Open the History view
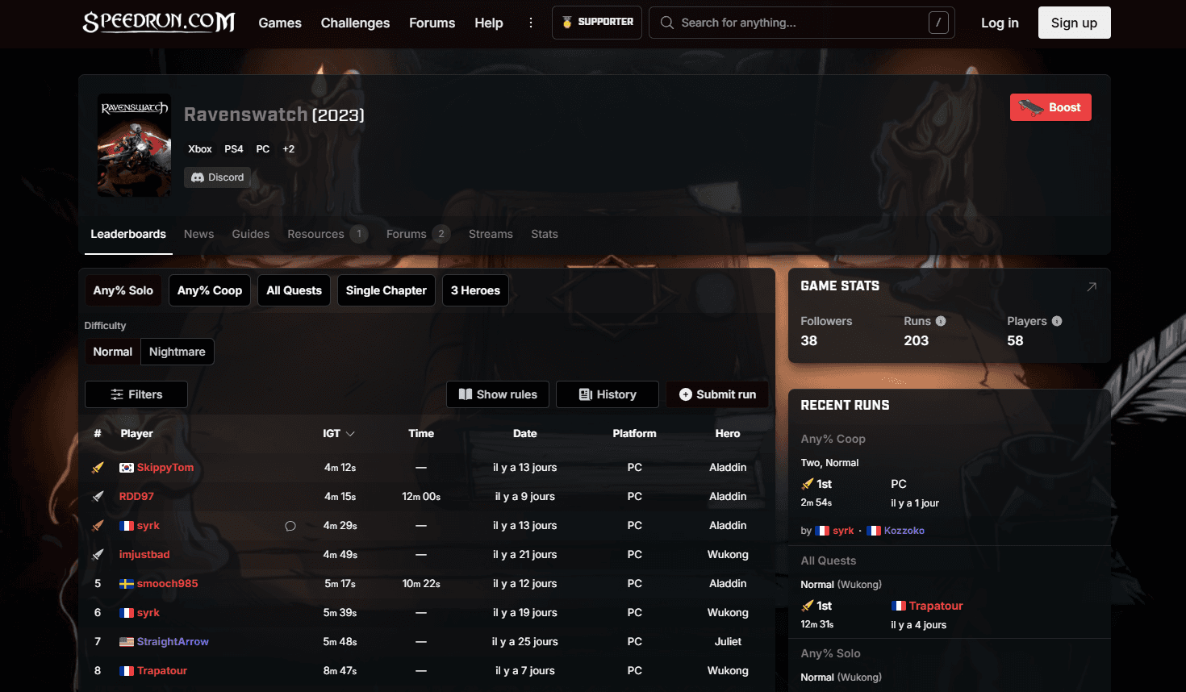The width and height of the screenshot is (1186, 692). point(608,394)
